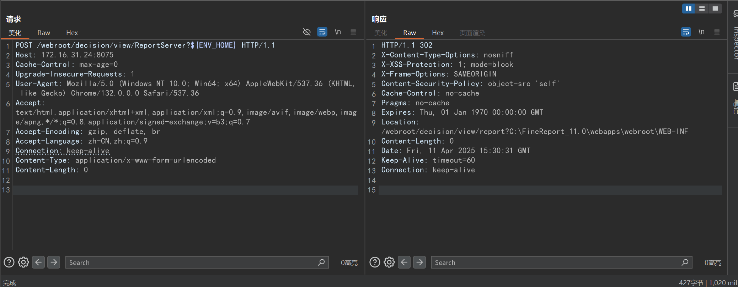Switch request view to Raw tab
Image resolution: width=738 pixels, height=287 pixels.
point(44,33)
